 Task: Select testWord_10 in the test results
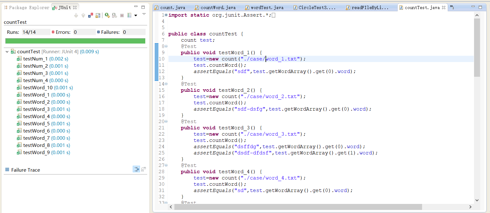click(38, 88)
